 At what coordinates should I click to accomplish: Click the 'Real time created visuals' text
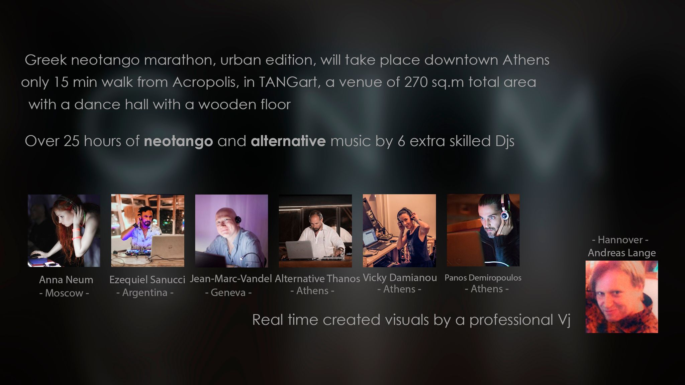(341, 320)
